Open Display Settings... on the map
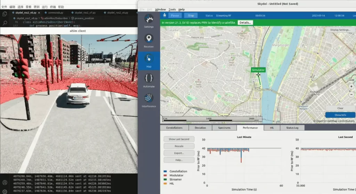The width and height of the screenshot is (356, 194). (x=340, y=30)
